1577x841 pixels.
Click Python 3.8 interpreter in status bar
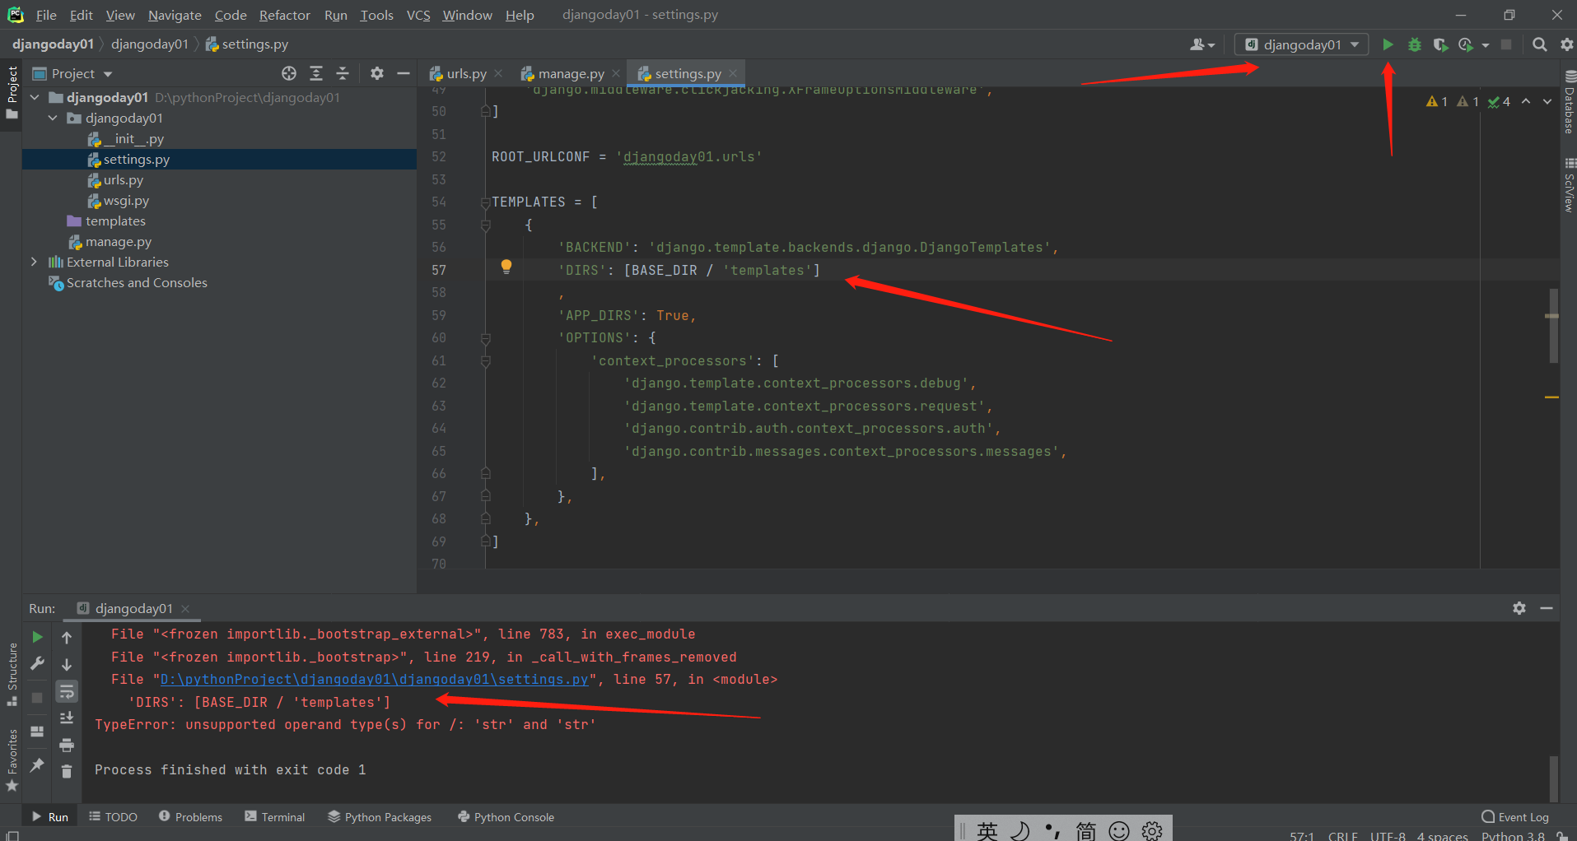tap(1513, 835)
